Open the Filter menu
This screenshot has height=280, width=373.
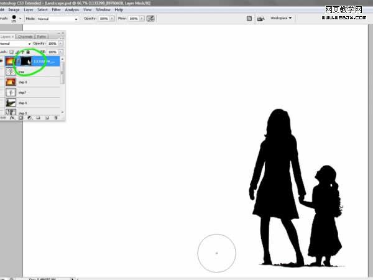pos(57,10)
